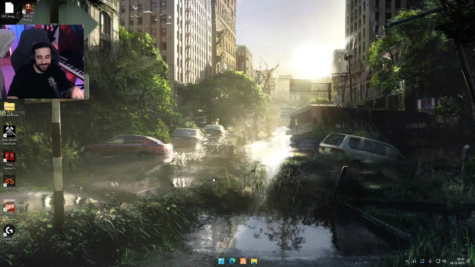Open File Explorer from the taskbar
475x267 pixels.
click(254, 261)
